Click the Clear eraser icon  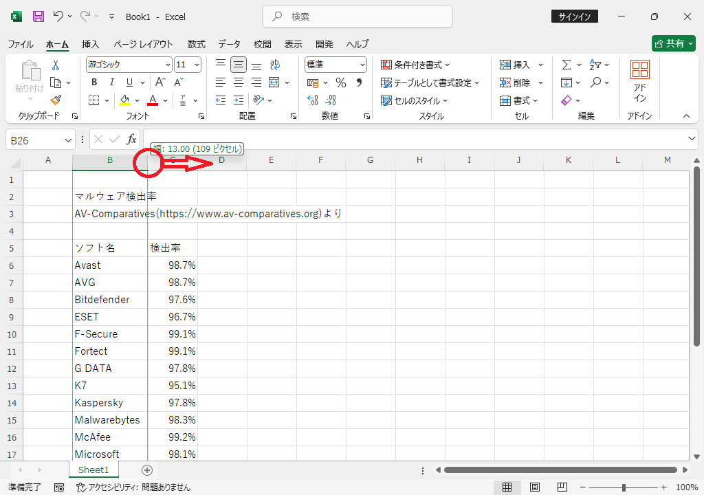[566, 100]
